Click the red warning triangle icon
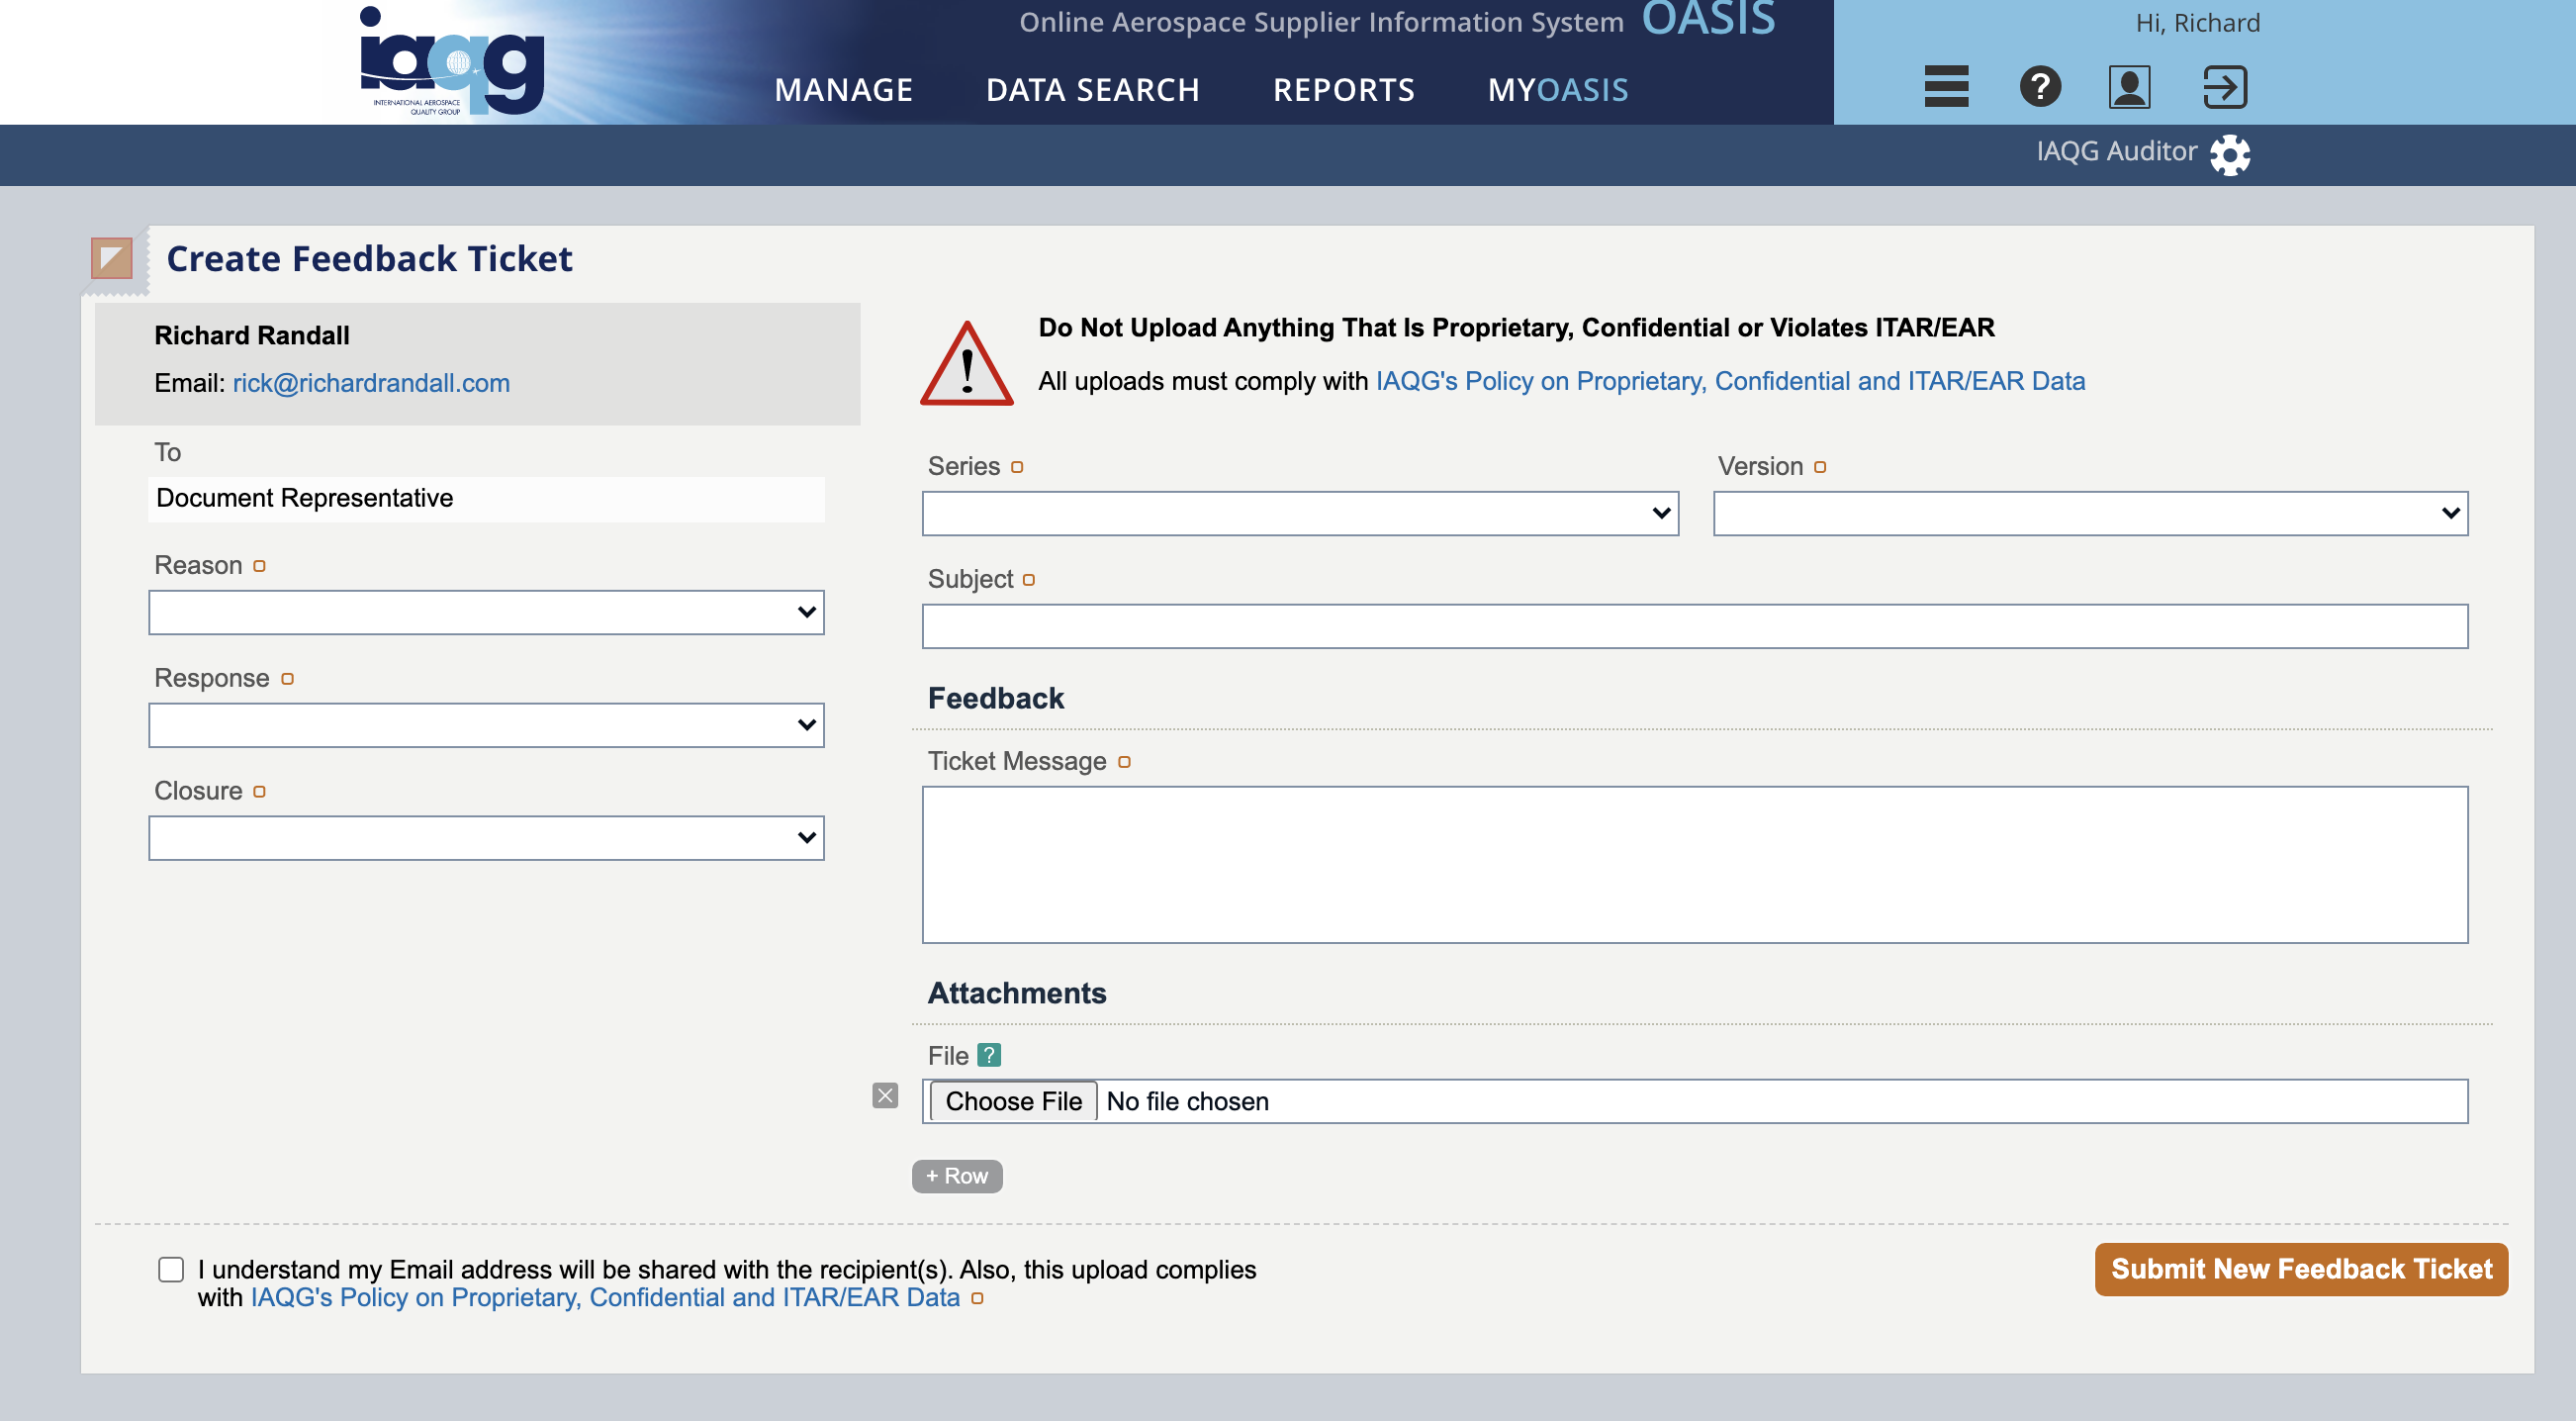This screenshot has height=1421, width=2576. 966,363
